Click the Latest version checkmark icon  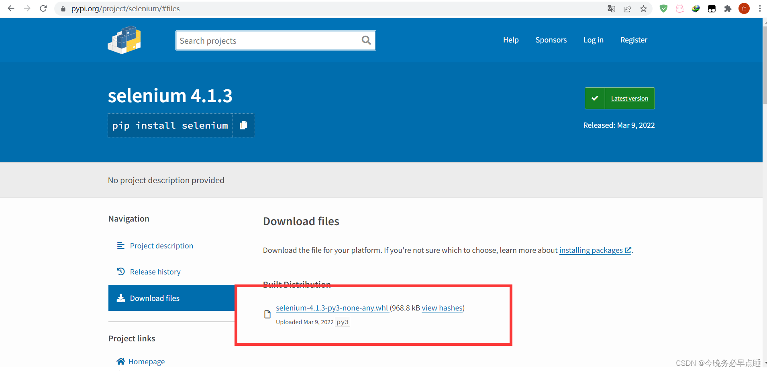(595, 98)
